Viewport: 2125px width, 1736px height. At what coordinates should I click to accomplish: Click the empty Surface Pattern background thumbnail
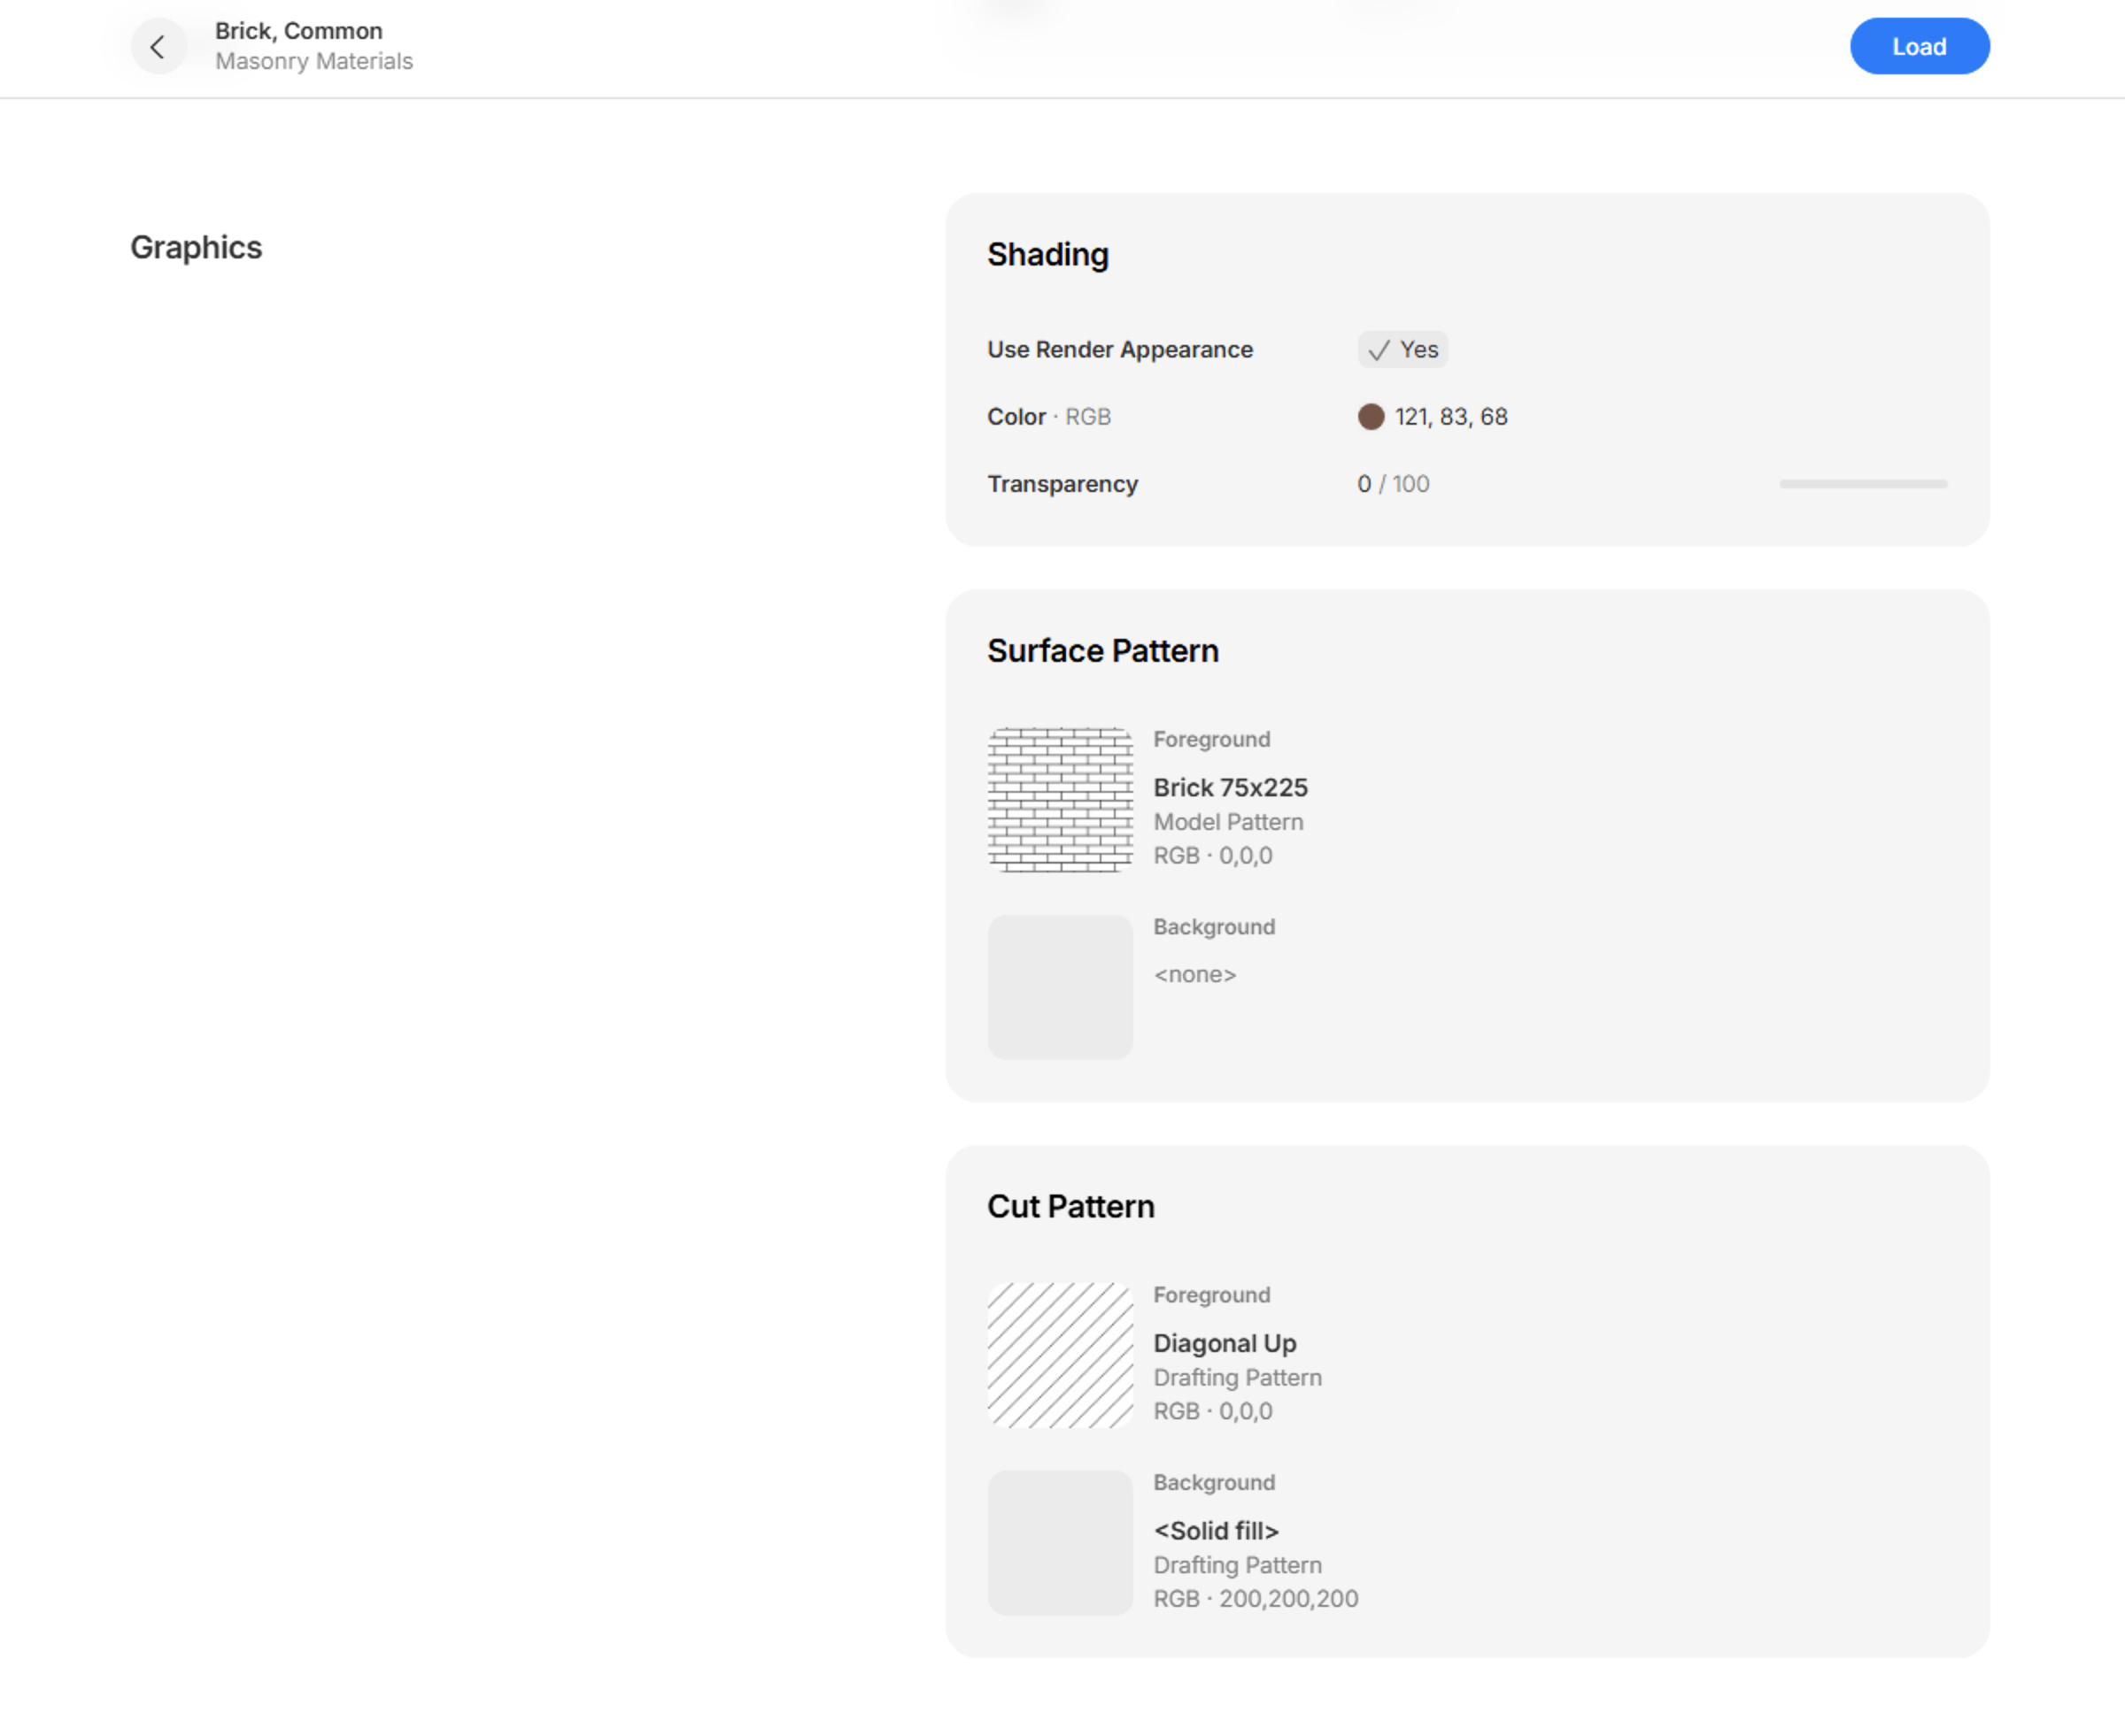[x=1060, y=987]
